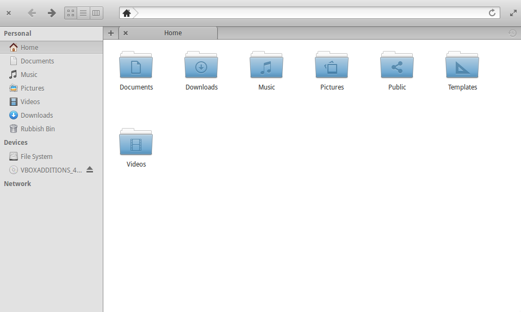
Task: Select the Downloads folder icon
Action: click(x=201, y=65)
